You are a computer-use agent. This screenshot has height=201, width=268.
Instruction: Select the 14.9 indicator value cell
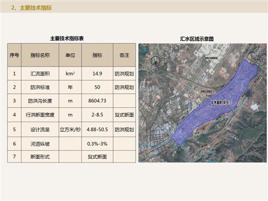[x=98, y=73]
